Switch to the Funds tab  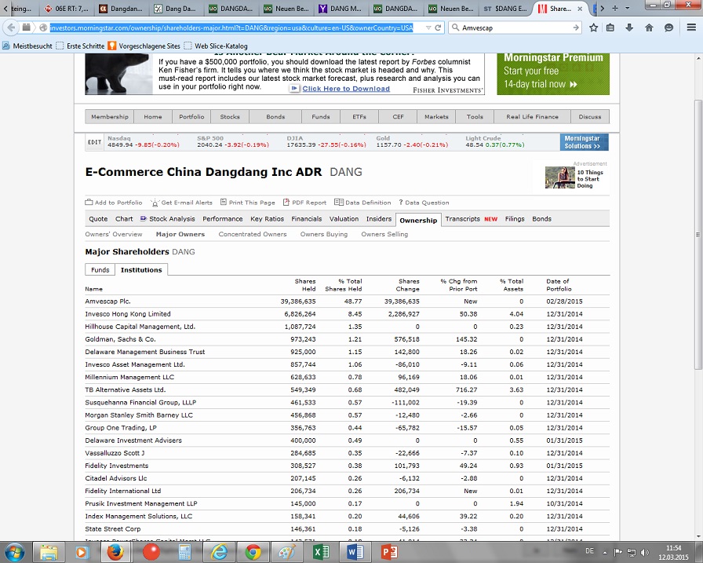point(100,270)
